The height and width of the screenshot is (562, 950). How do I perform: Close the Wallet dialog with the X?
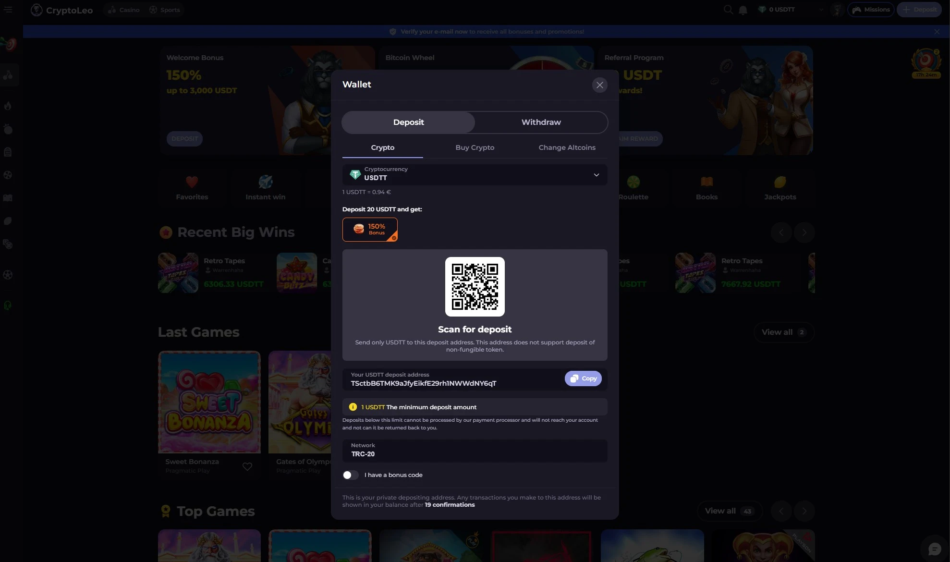pos(599,85)
